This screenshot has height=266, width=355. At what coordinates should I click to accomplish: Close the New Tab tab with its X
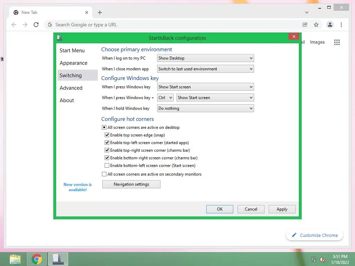pyautogui.click(x=86, y=12)
